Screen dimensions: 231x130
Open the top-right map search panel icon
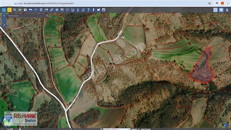click(x=215, y=10)
